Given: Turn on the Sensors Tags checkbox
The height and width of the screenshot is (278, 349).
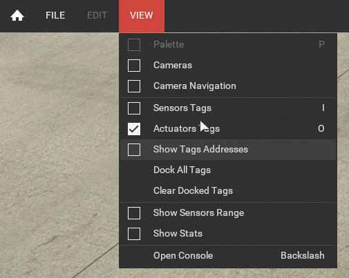Looking at the screenshot, I should click(134, 108).
